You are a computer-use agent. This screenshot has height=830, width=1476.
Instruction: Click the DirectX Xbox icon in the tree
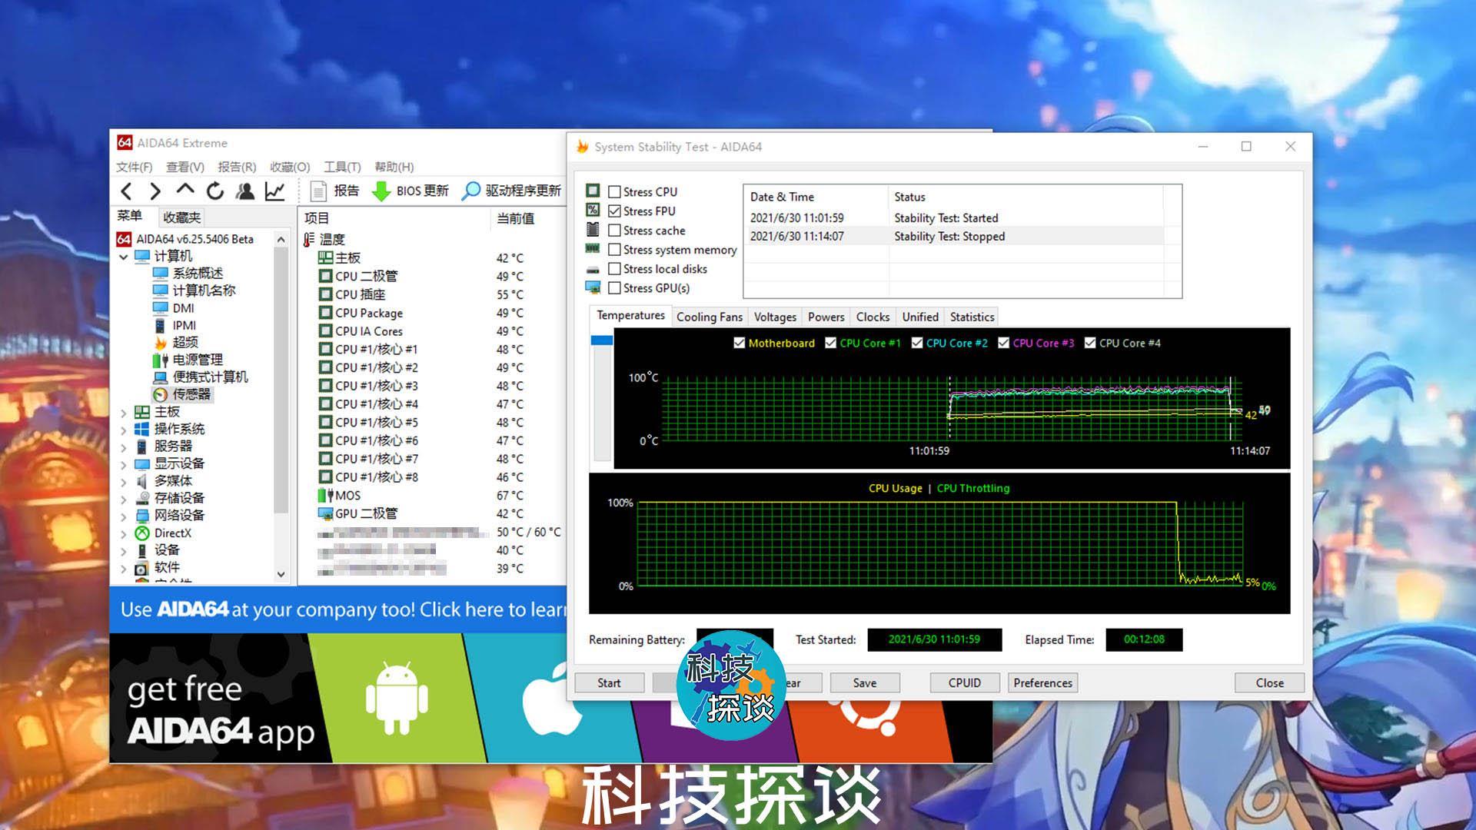coord(142,533)
